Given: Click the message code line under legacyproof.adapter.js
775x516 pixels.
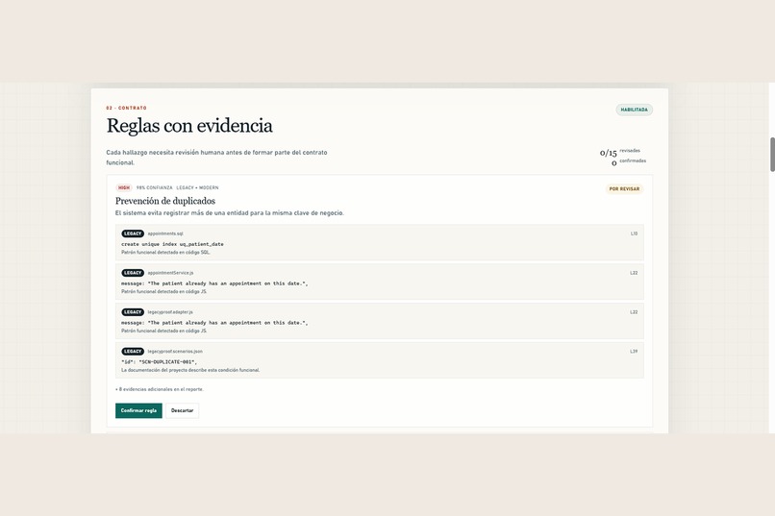Looking at the screenshot, I should coord(214,323).
